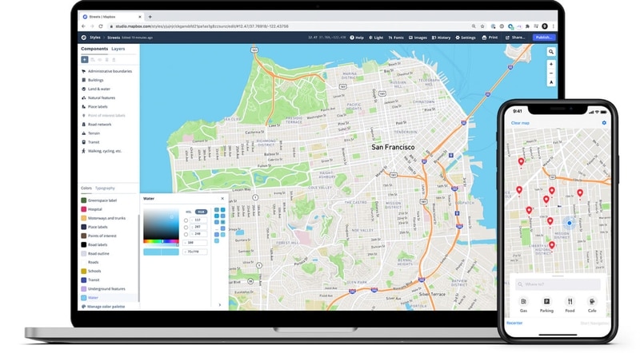Open phone app settings gear
The image size is (640, 353).
click(604, 123)
